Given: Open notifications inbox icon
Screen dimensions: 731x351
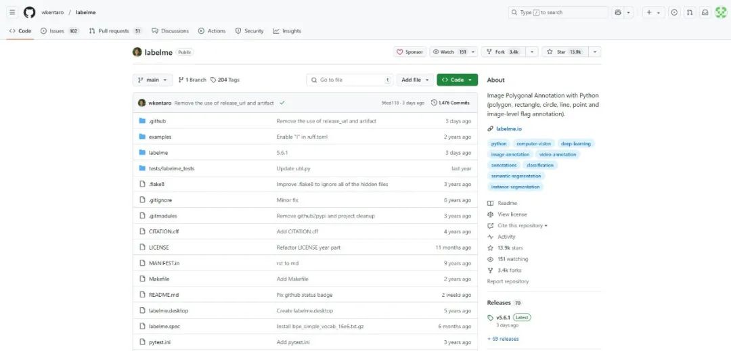Looking at the screenshot, I should [705, 13].
